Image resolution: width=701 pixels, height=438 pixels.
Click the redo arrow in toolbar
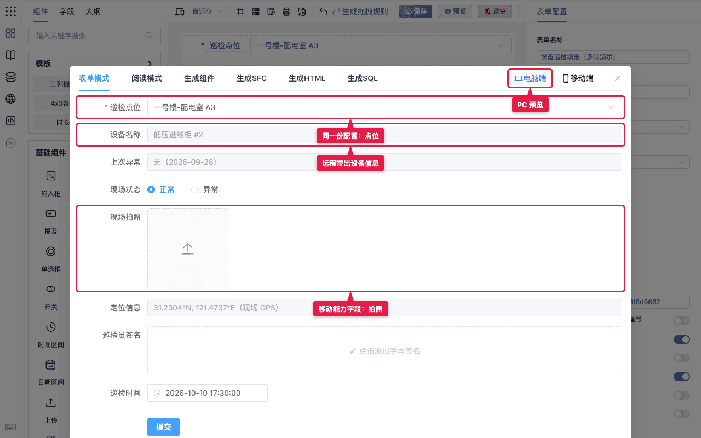(x=337, y=11)
